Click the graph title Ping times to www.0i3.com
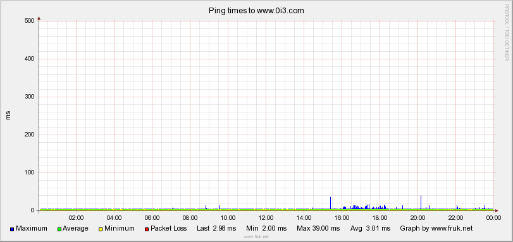Image resolution: width=513 pixels, height=242 pixels. 257,11
